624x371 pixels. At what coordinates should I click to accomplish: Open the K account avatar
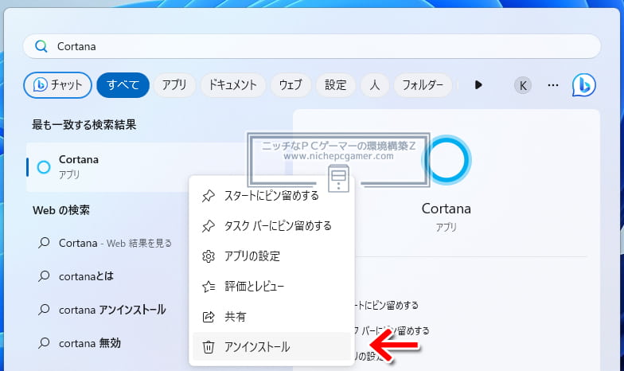(x=523, y=85)
